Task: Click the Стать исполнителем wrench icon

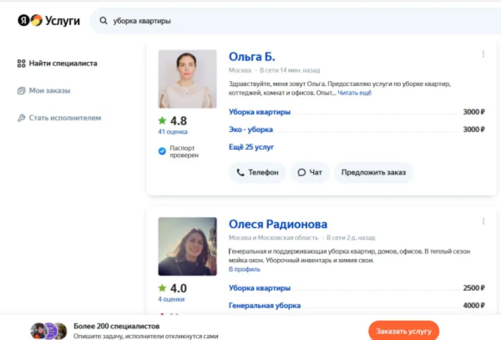Action: pyautogui.click(x=22, y=118)
